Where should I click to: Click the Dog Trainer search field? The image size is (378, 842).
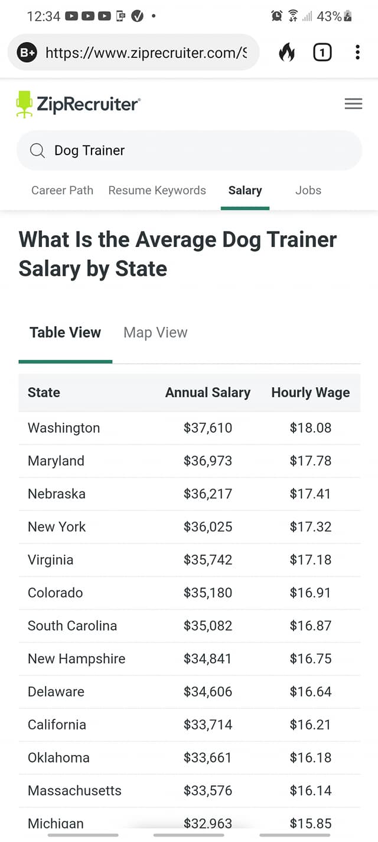(189, 150)
